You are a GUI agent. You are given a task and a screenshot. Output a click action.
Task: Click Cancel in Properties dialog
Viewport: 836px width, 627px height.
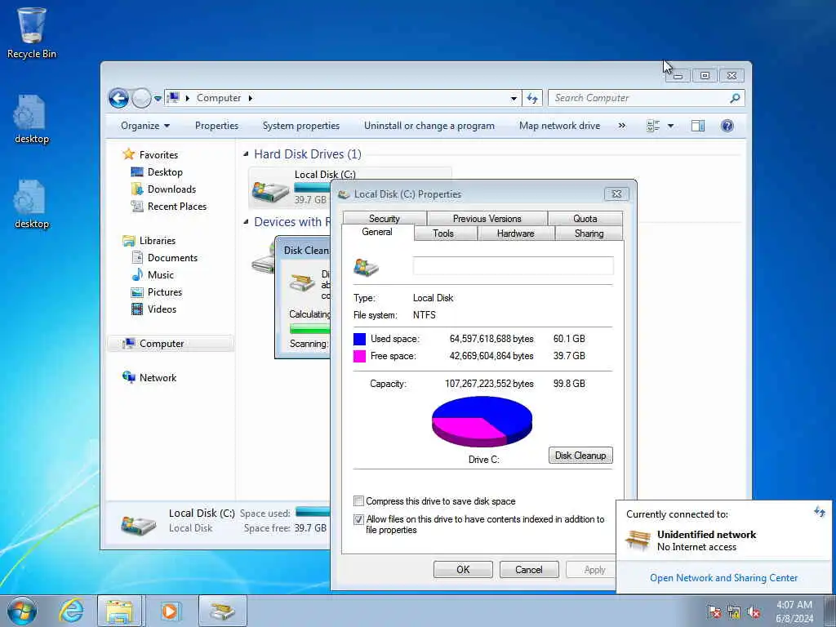coord(529,569)
